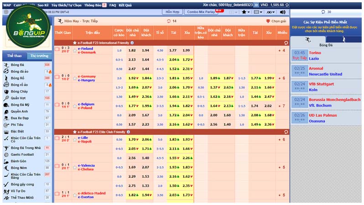Toggle sound with the speaker icon

coord(282,12)
